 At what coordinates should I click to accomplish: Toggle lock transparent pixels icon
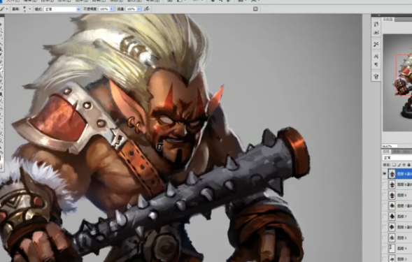[x=394, y=165]
